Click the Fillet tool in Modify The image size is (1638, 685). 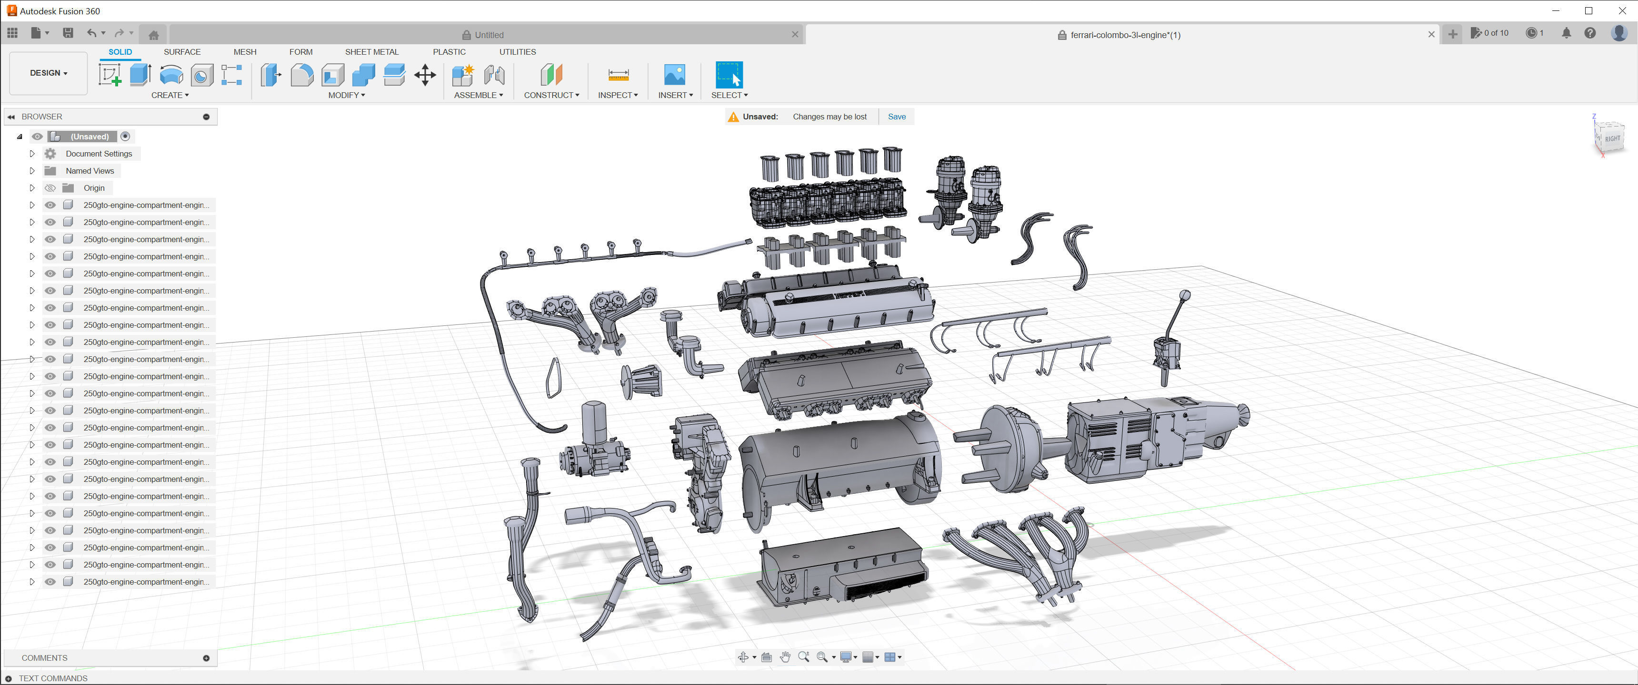point(302,75)
